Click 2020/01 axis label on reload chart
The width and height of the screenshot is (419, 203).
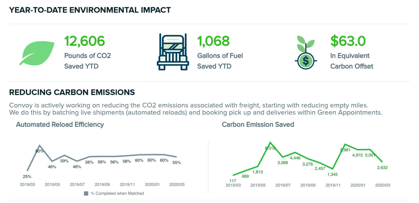coord(152,184)
